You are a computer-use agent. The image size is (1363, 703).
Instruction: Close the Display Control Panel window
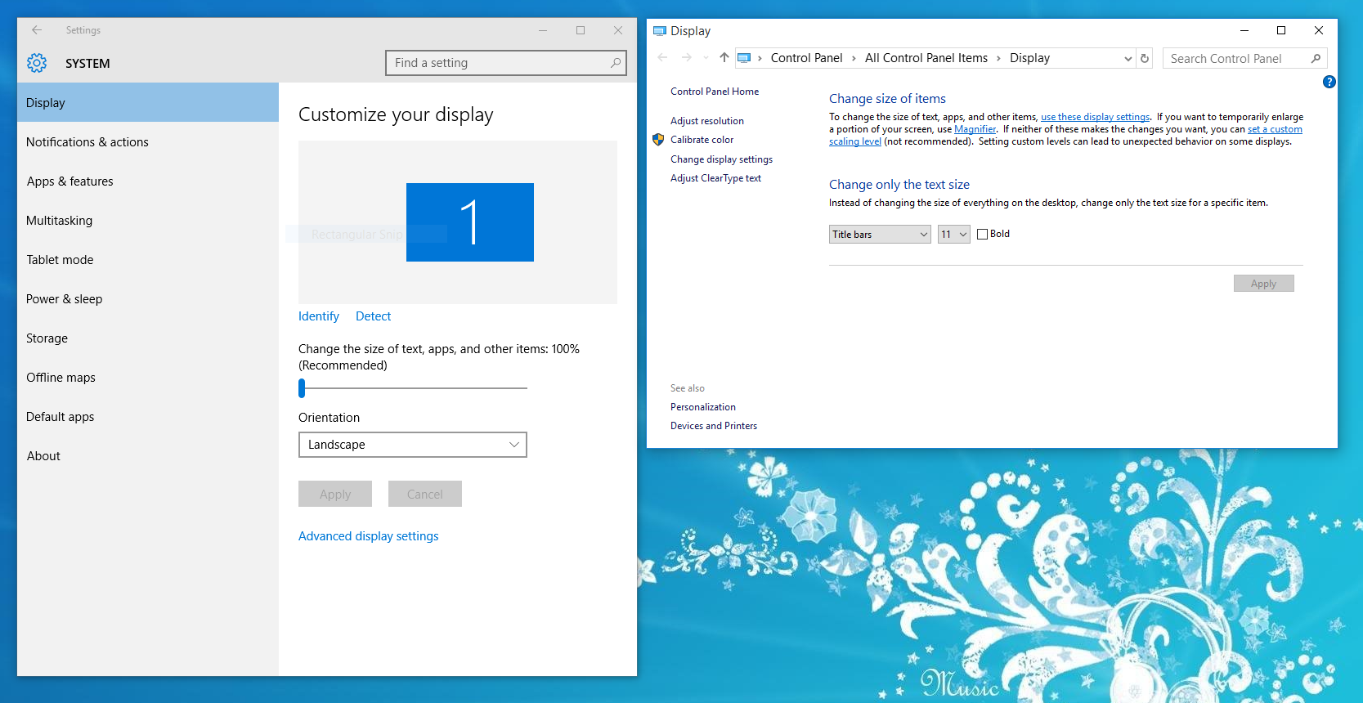(x=1319, y=30)
